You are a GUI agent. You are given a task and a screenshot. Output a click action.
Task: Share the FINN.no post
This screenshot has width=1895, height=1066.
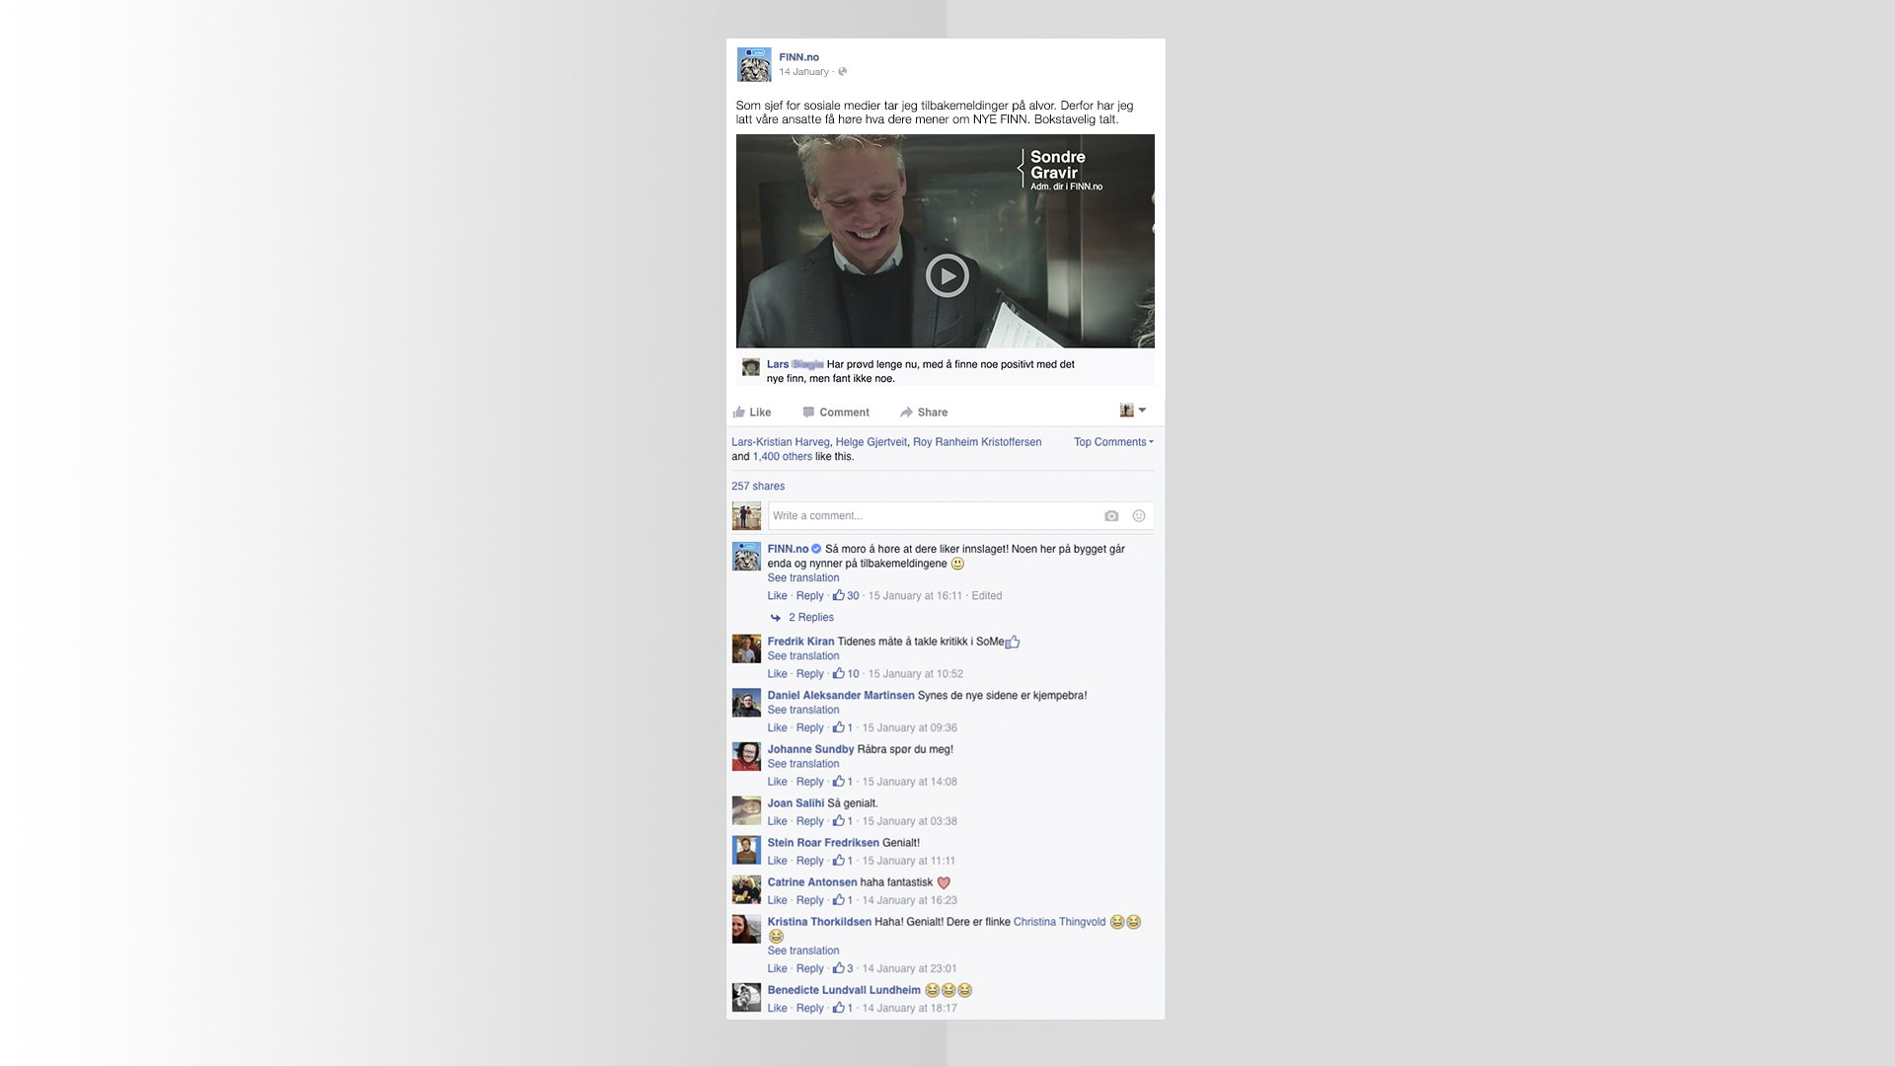(924, 413)
